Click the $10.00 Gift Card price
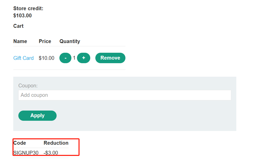Screen dimensions: 272x161 [46, 58]
